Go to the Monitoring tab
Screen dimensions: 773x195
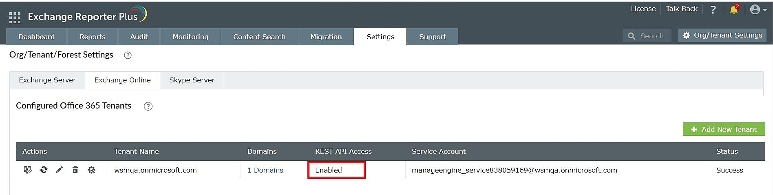pyautogui.click(x=190, y=37)
